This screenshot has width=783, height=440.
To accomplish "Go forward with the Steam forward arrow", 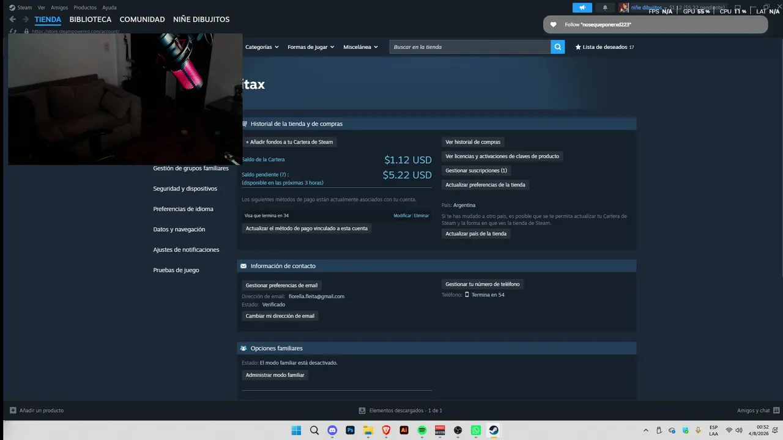I will click(26, 20).
